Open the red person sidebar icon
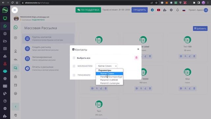 coord(5,64)
